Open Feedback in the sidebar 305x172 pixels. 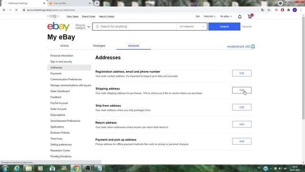pyautogui.click(x=56, y=97)
